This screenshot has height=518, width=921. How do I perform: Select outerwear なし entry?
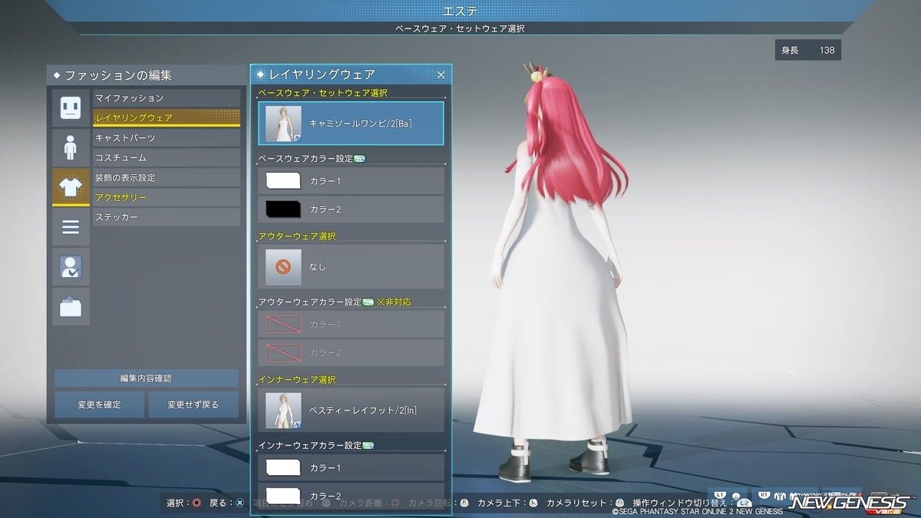coord(352,266)
